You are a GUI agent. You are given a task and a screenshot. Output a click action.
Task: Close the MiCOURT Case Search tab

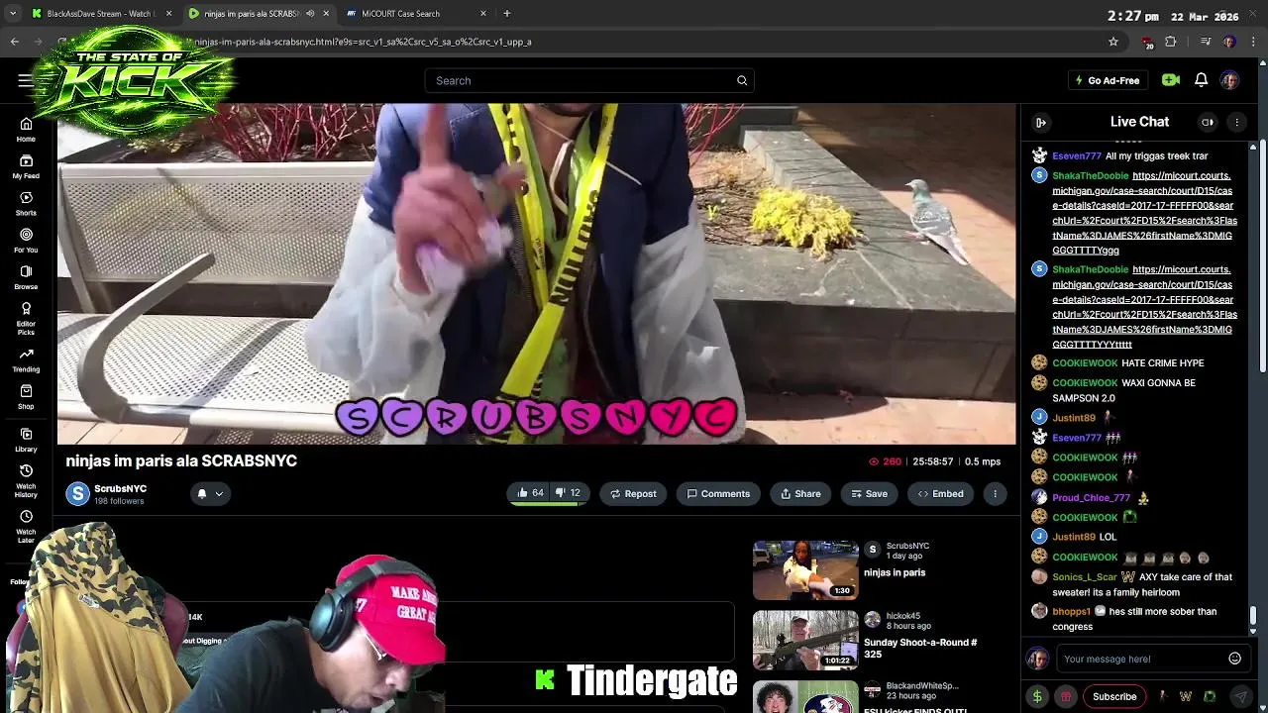pyautogui.click(x=483, y=14)
